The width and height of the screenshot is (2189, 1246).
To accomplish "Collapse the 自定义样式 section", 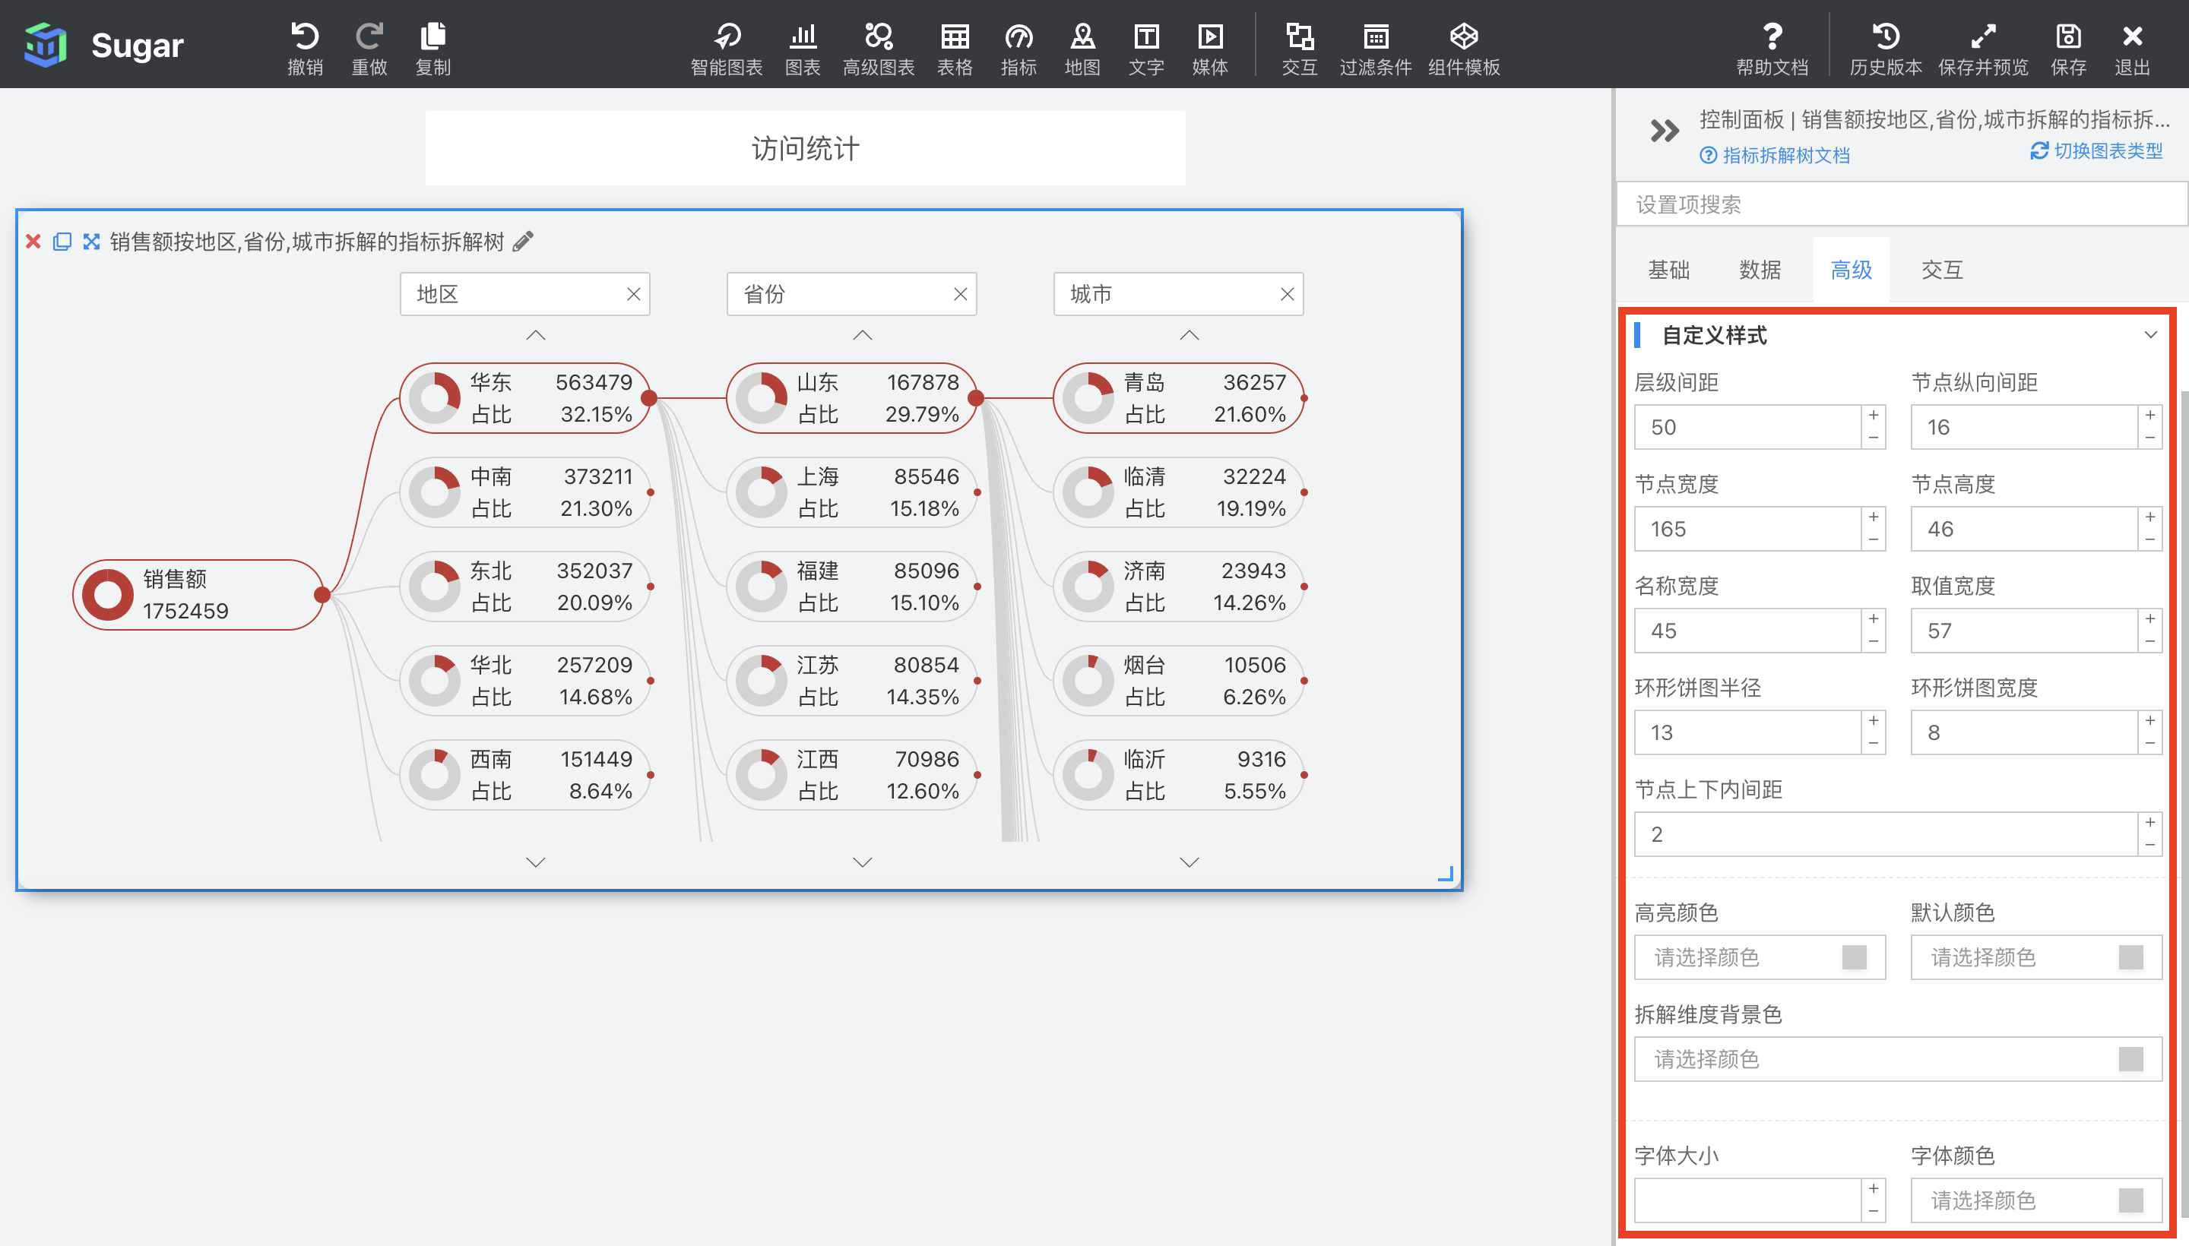I will click(x=2150, y=334).
